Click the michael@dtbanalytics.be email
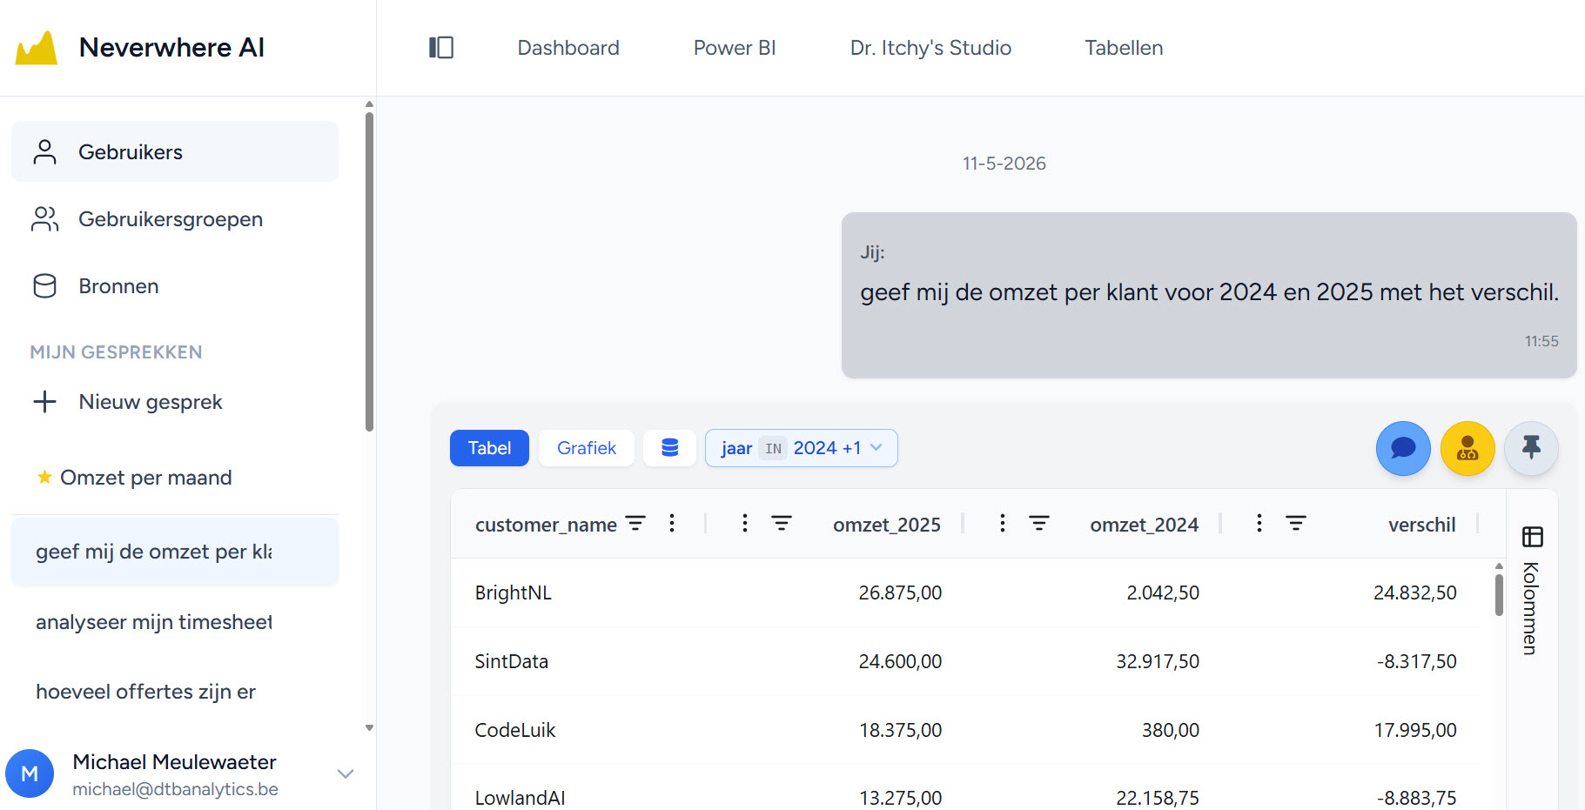Viewport: 1585px width, 810px height. [x=175, y=789]
